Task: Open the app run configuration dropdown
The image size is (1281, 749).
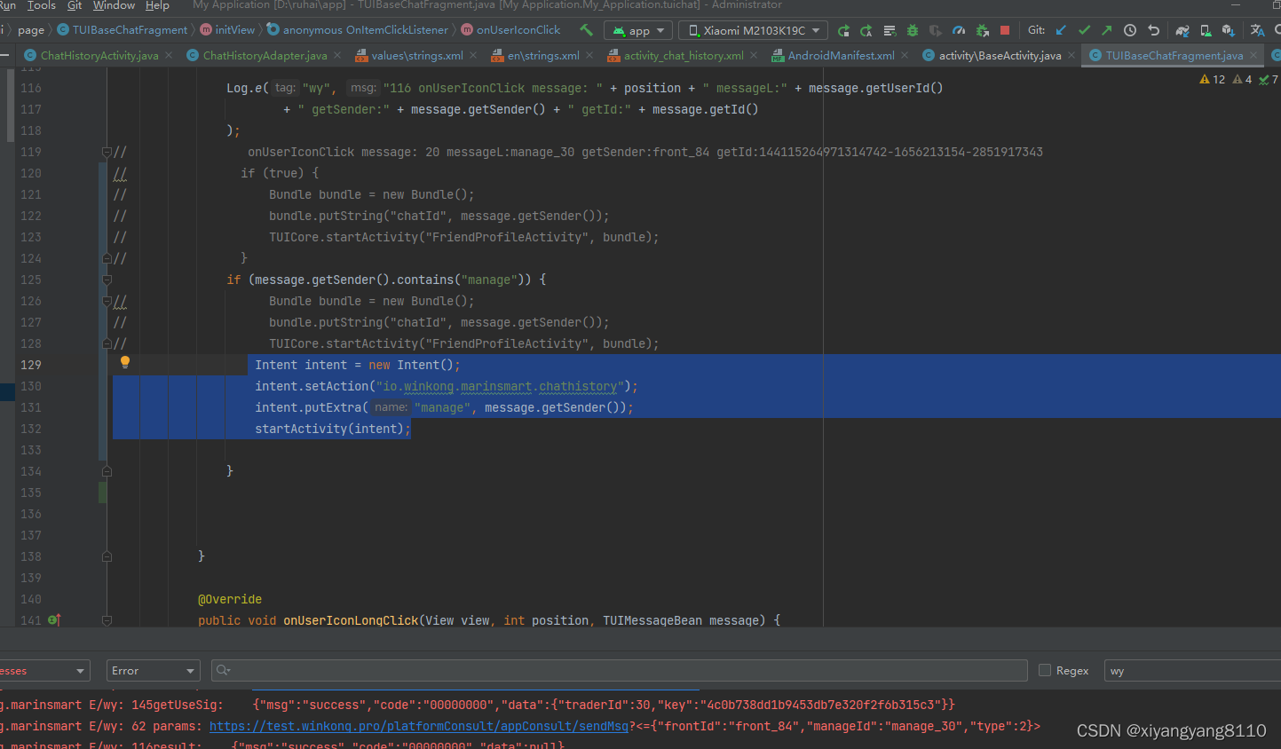Action: [x=637, y=30]
